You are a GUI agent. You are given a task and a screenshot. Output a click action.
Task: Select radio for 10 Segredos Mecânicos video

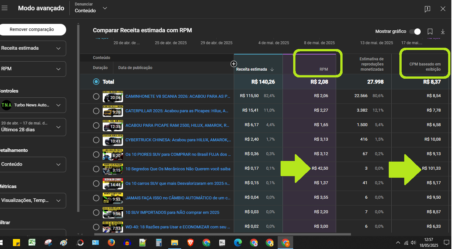96,169
